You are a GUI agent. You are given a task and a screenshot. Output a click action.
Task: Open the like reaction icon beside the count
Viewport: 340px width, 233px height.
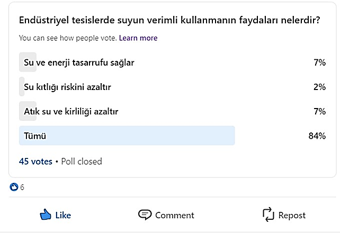(14, 187)
